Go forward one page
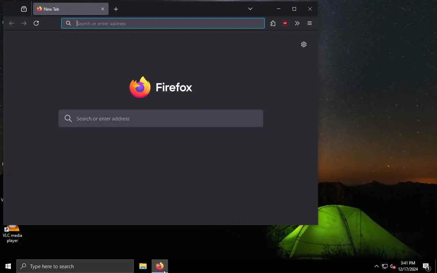The height and width of the screenshot is (273, 437). tap(24, 23)
